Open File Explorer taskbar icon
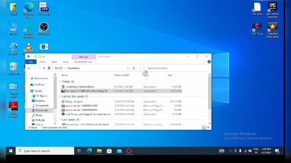The width and height of the screenshot is (291, 163). coord(99,151)
